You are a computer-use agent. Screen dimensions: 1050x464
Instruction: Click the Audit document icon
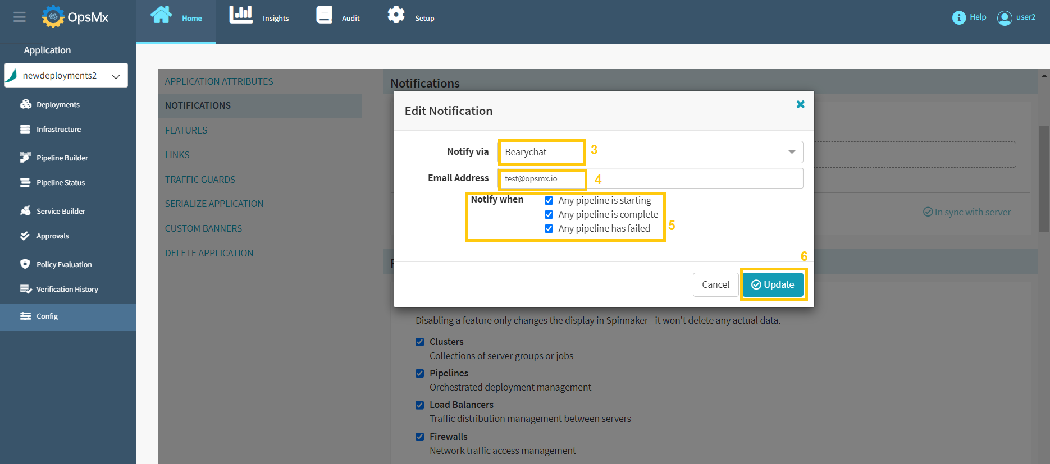point(324,15)
